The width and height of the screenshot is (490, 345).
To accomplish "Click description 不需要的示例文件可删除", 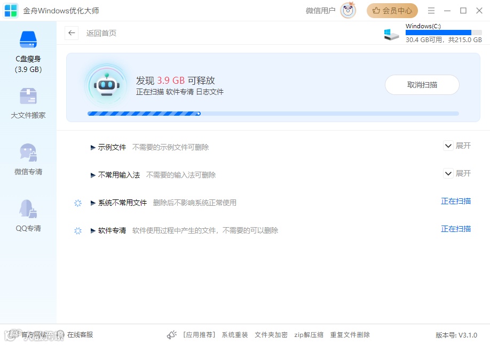I will click(170, 147).
